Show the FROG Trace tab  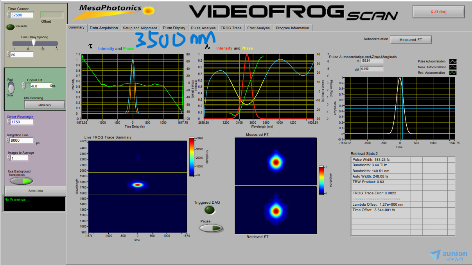[231, 28]
